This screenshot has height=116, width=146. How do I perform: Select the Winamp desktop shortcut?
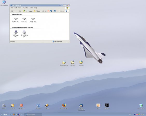[x=47, y=106]
